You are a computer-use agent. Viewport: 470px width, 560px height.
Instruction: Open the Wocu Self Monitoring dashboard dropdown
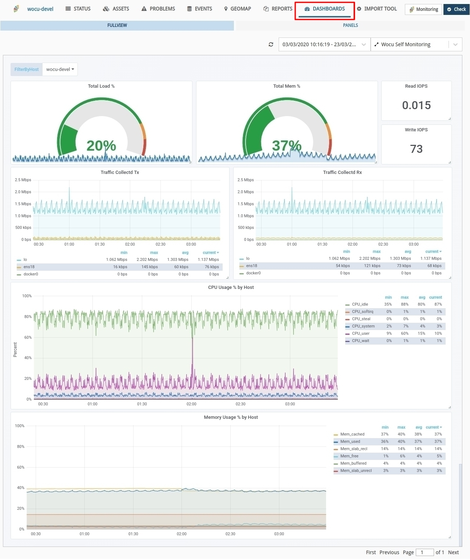(416, 44)
